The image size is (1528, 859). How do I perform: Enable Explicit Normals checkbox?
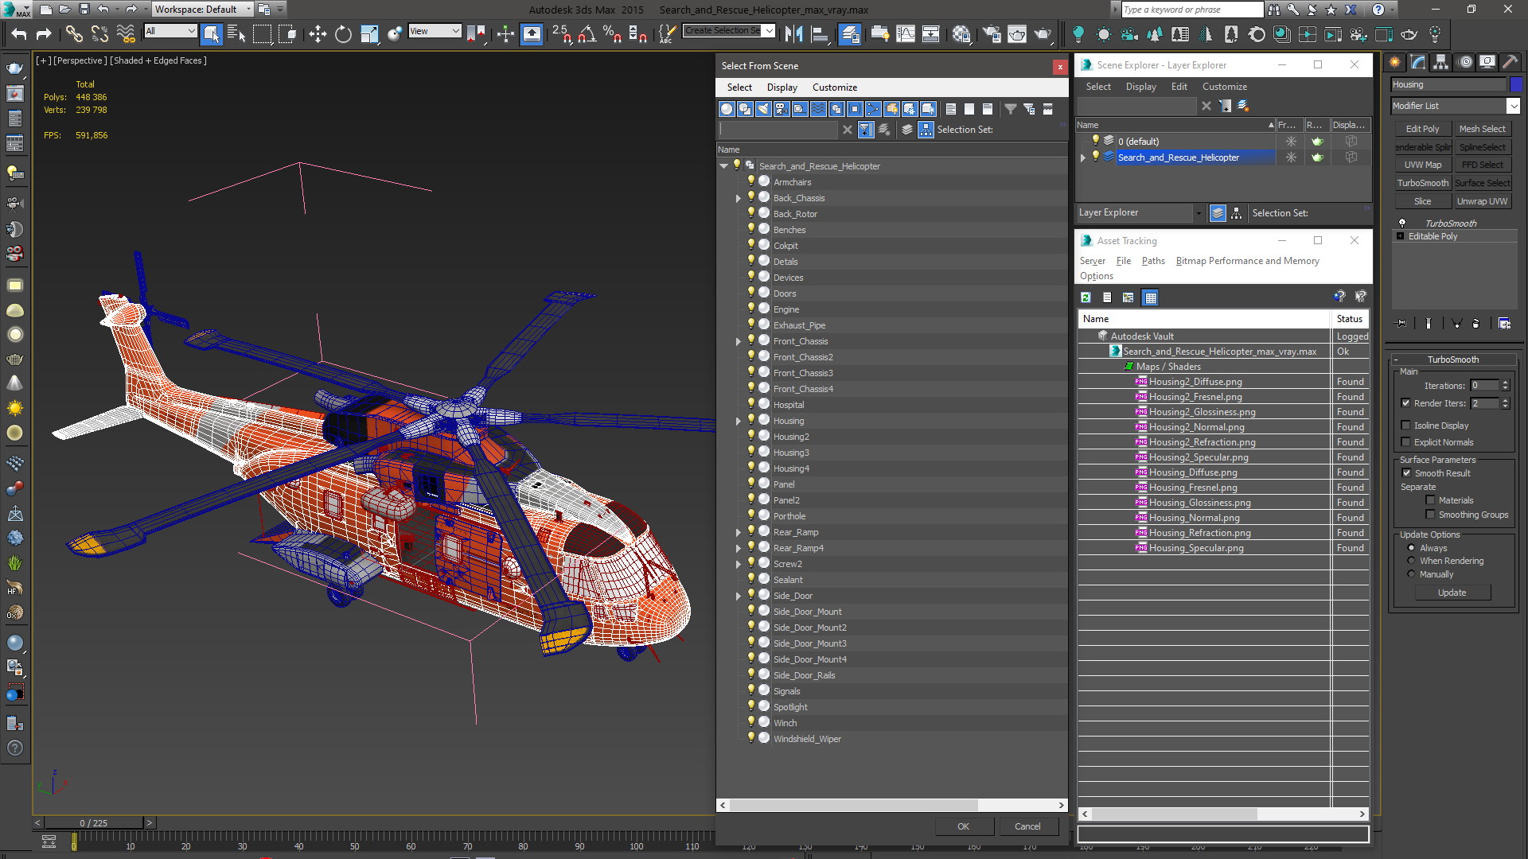(x=1406, y=442)
